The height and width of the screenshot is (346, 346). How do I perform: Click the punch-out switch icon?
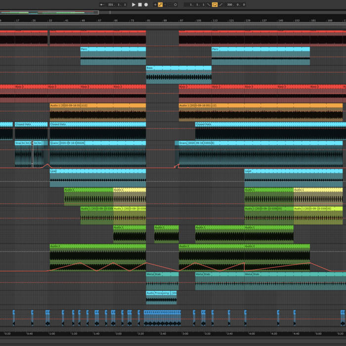click(x=221, y=4)
